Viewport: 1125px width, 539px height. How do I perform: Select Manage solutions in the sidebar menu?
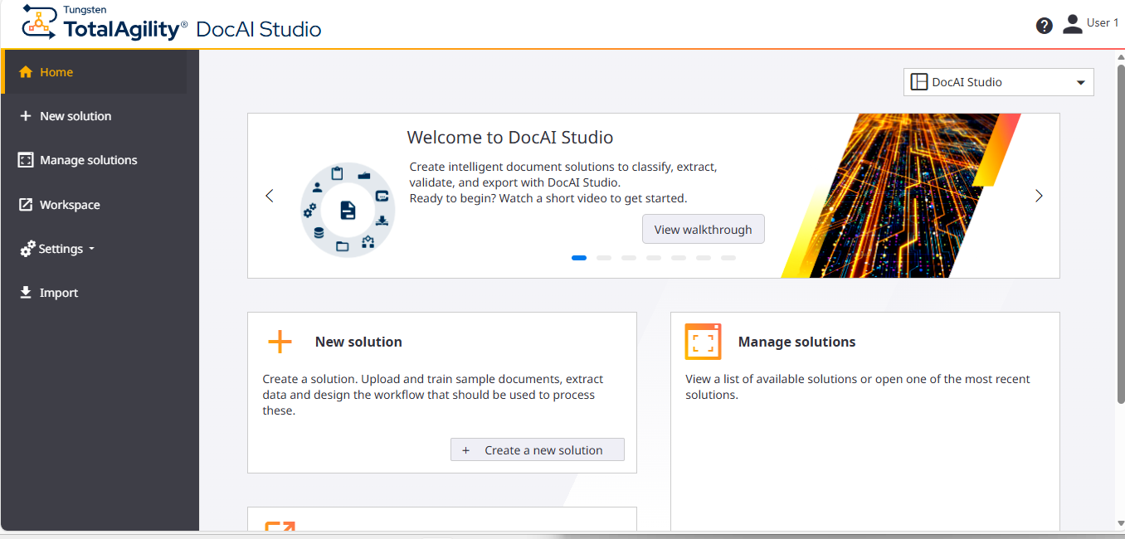pyautogui.click(x=88, y=159)
